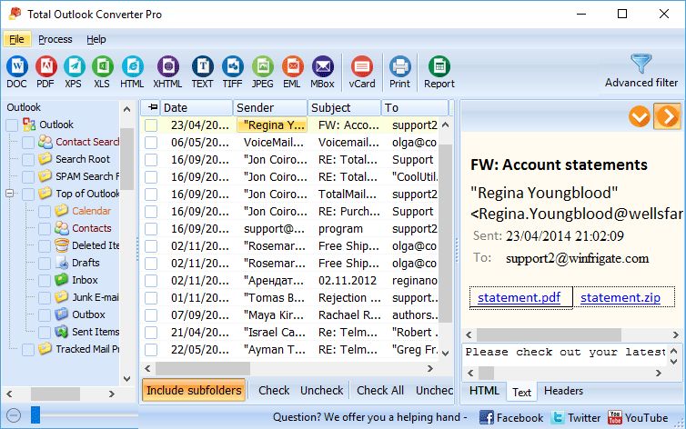Tick the Calendar folder checkbox
Screen dimensions: 686x429
click(x=45, y=212)
